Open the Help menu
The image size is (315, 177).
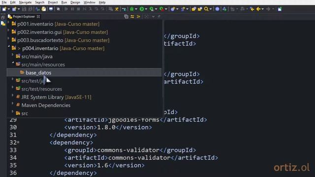[102, 2]
